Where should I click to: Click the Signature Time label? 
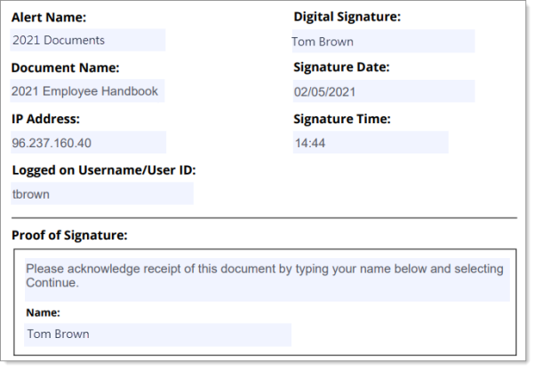pos(342,119)
